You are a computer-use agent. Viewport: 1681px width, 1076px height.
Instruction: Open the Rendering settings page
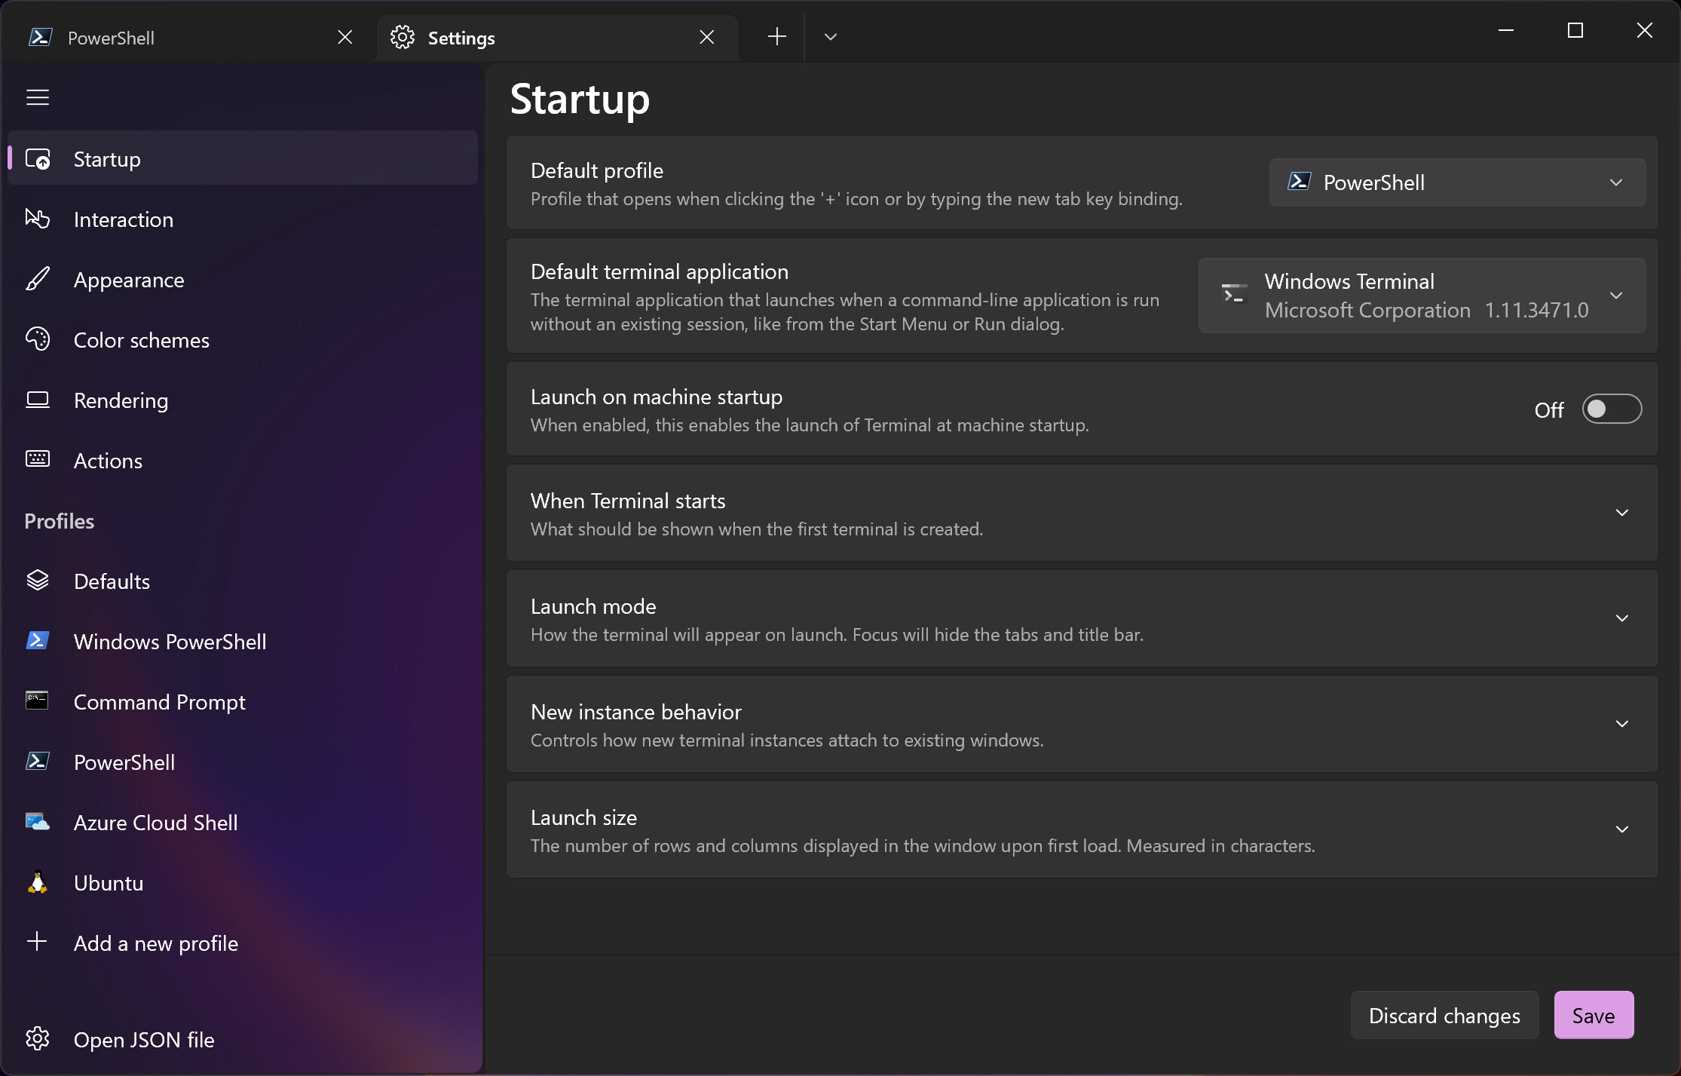[121, 400]
